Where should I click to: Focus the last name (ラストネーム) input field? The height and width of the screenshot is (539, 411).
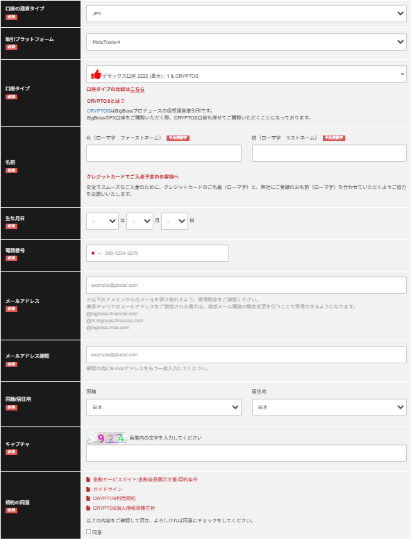click(x=329, y=153)
